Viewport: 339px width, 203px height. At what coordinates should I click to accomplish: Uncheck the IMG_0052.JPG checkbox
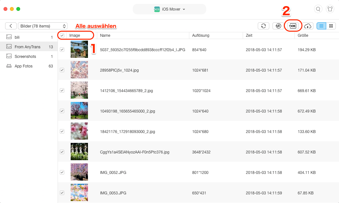tap(62, 172)
